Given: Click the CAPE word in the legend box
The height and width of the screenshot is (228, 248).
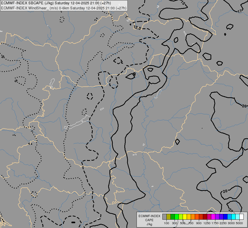Looking at the screenshot, I should 149,220.
